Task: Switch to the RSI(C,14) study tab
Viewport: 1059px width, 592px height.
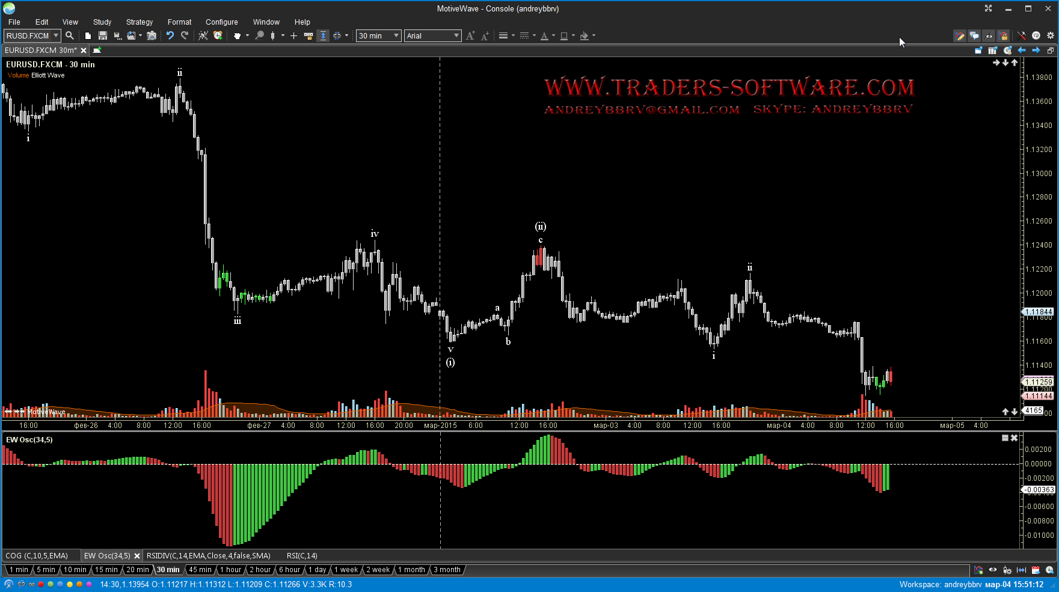Action: click(302, 556)
